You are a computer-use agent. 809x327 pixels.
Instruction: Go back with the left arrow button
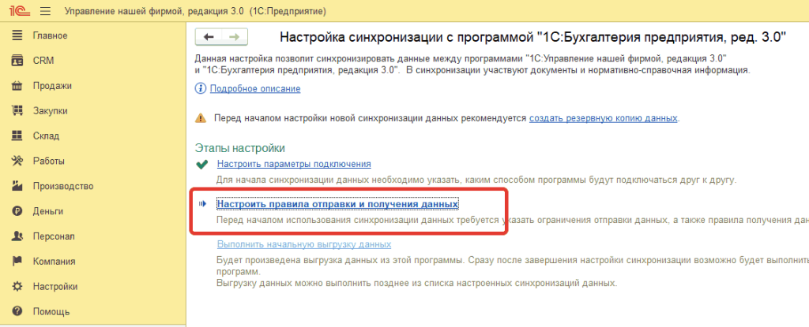[x=209, y=37]
